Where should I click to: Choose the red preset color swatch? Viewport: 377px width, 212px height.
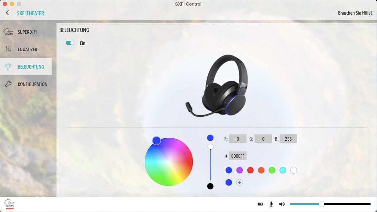(x=250, y=170)
